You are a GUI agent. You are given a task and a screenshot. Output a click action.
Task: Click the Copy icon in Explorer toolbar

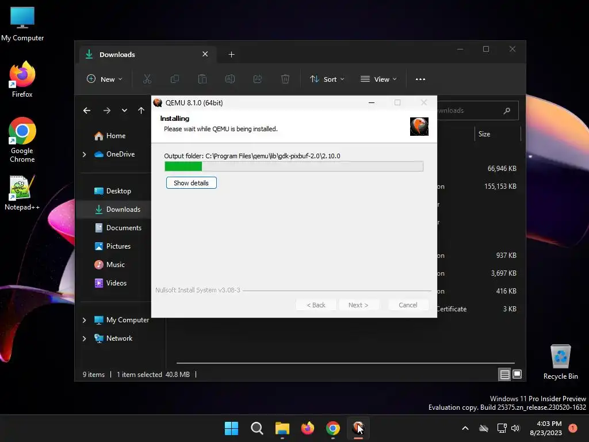click(175, 79)
